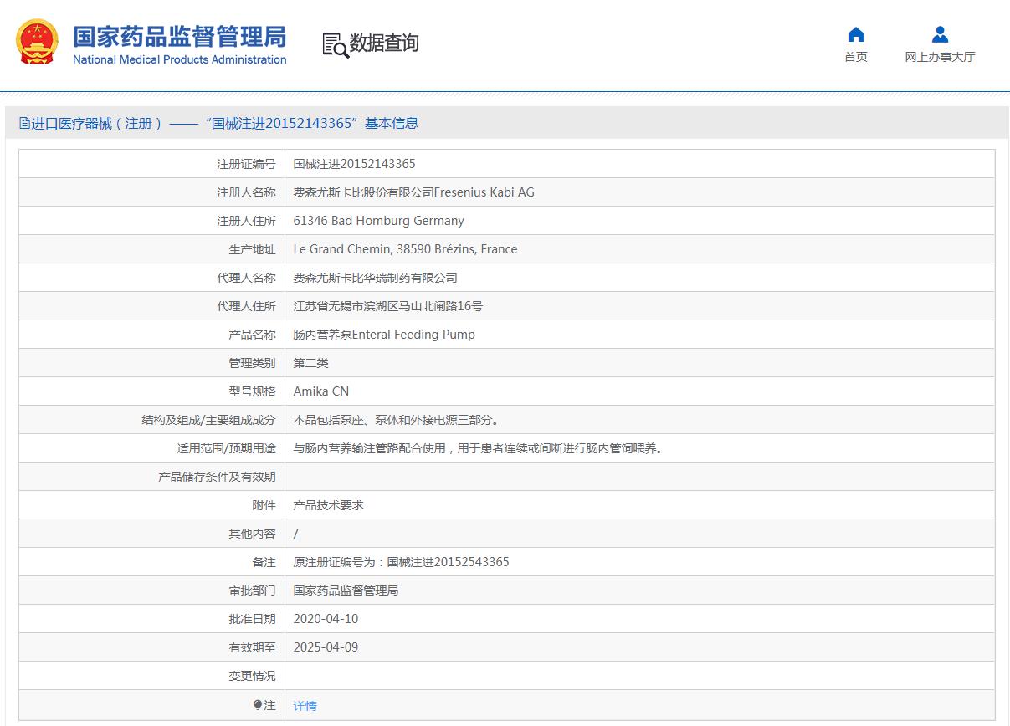Click the 批准日期 label
Screen dimensions: 1010x726
[x=252, y=619]
